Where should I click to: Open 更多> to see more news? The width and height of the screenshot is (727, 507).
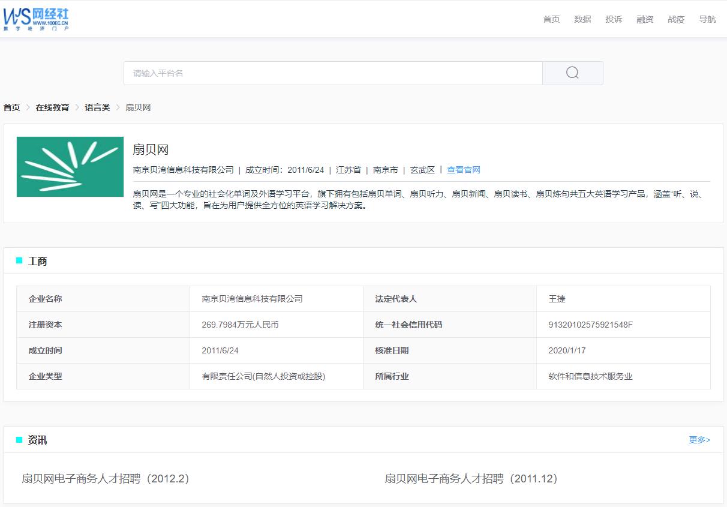(x=699, y=440)
